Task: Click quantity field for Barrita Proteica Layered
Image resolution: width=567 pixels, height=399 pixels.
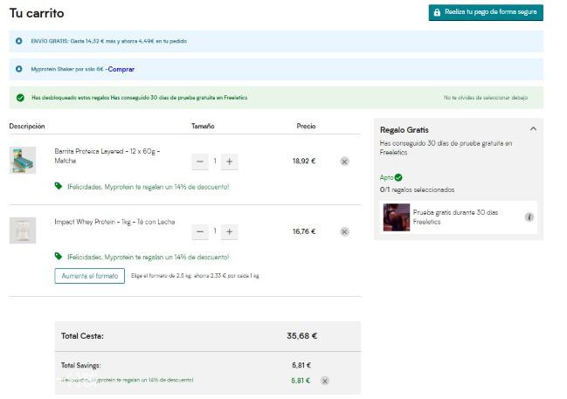Action: tap(215, 162)
